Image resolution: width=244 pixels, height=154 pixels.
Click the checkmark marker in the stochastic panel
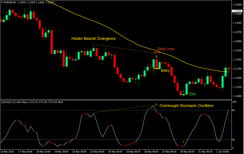click(183, 142)
